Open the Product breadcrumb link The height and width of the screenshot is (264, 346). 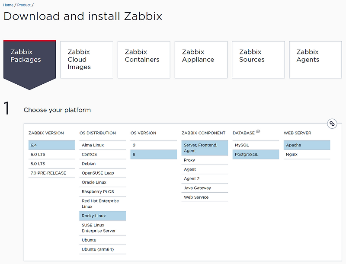(23, 5)
